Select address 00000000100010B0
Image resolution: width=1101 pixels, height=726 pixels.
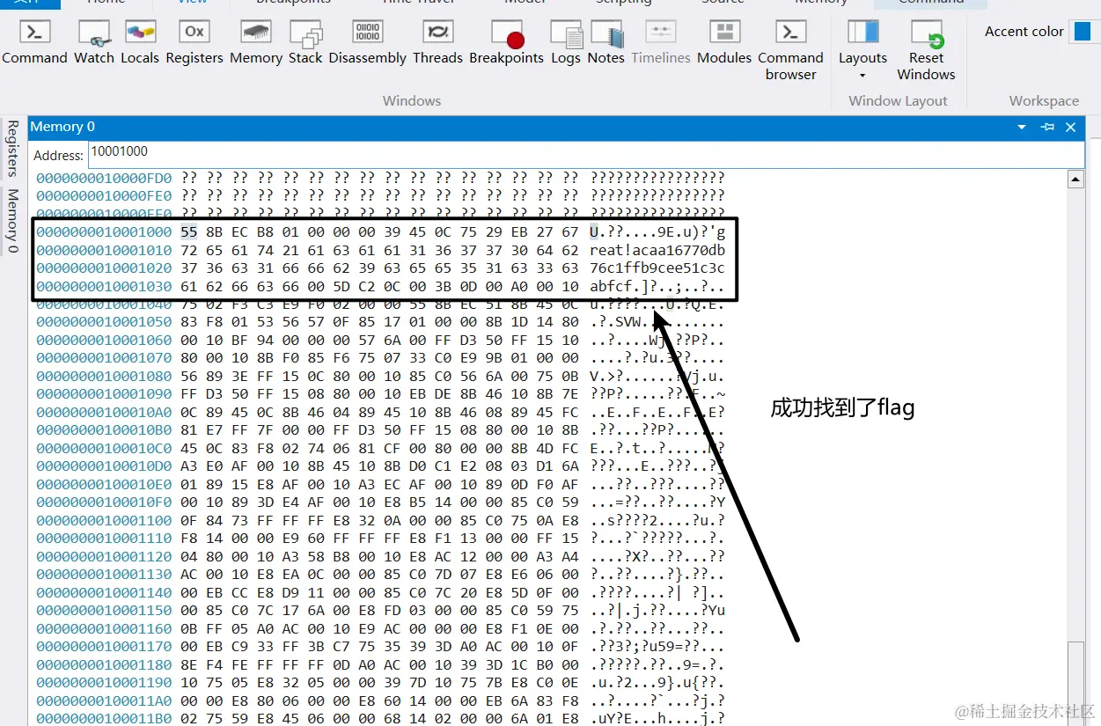pos(104,430)
